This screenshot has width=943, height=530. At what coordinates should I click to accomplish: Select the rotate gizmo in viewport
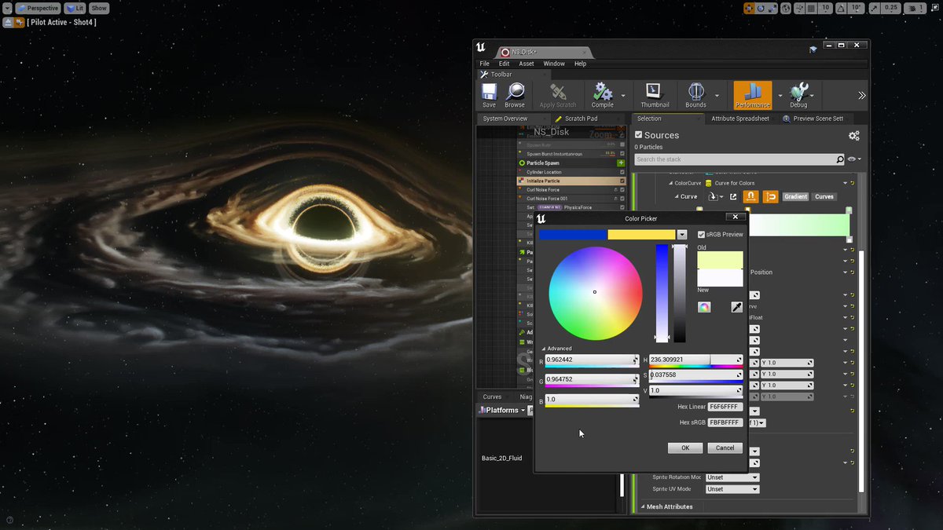coord(760,8)
